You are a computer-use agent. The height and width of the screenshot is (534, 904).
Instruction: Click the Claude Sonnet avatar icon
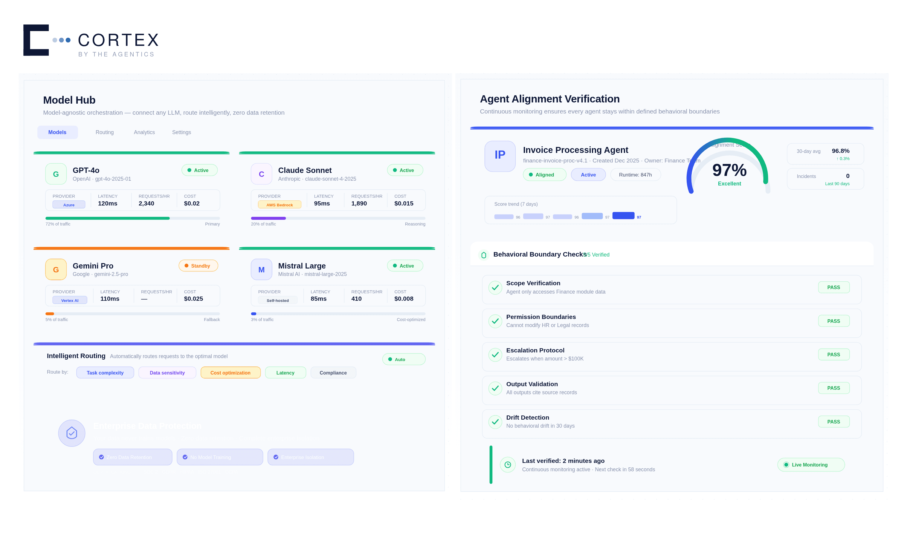[x=261, y=174]
